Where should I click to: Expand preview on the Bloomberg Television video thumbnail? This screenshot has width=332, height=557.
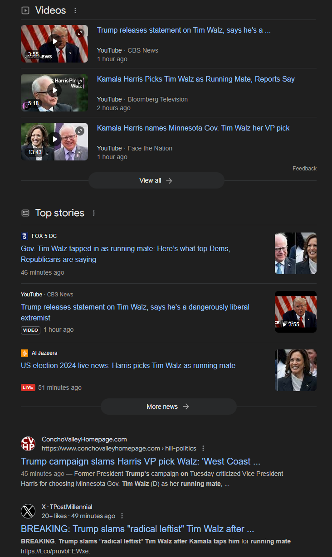(80, 82)
